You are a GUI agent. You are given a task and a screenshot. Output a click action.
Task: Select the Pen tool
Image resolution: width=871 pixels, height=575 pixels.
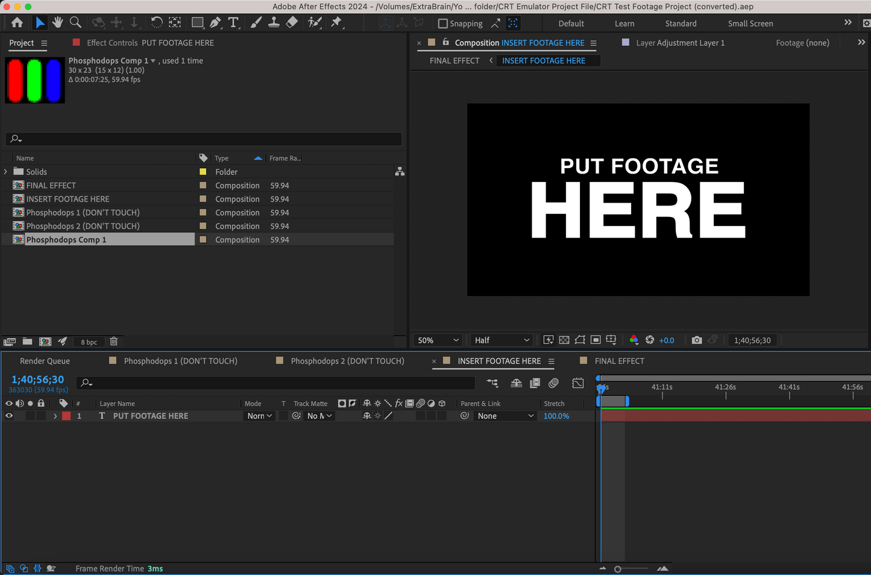[215, 23]
